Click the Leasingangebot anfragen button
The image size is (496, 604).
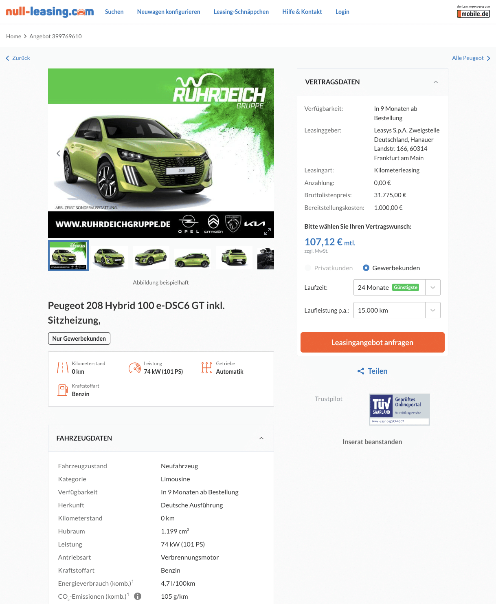[x=372, y=342]
